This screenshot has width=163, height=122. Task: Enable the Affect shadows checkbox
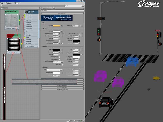pyautogui.click(x=60, y=59)
